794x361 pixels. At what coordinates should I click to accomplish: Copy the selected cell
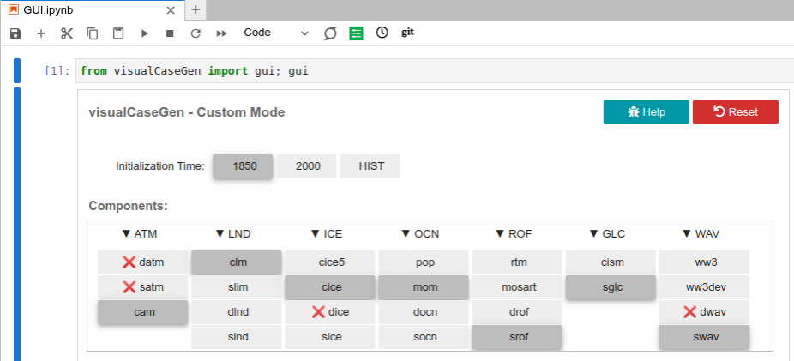pyautogui.click(x=93, y=33)
